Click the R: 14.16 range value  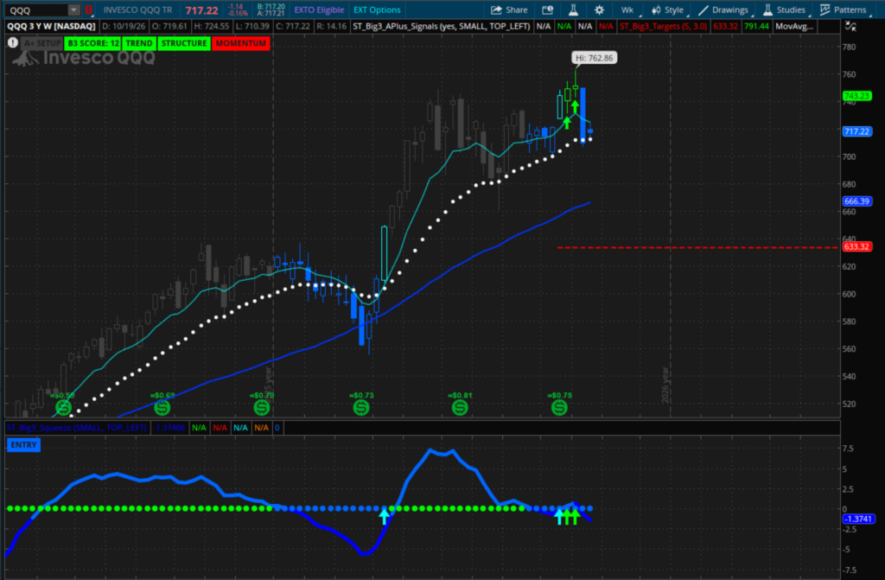click(x=331, y=26)
